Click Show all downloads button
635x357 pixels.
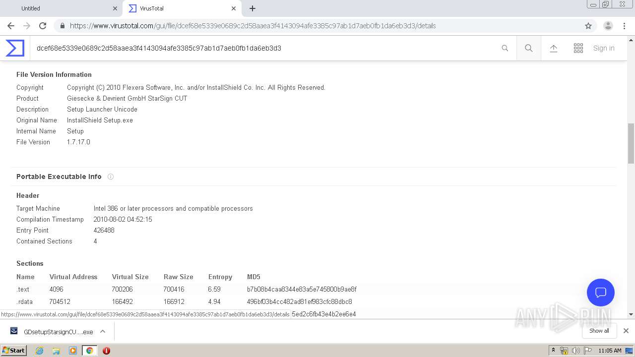pyautogui.click(x=599, y=331)
